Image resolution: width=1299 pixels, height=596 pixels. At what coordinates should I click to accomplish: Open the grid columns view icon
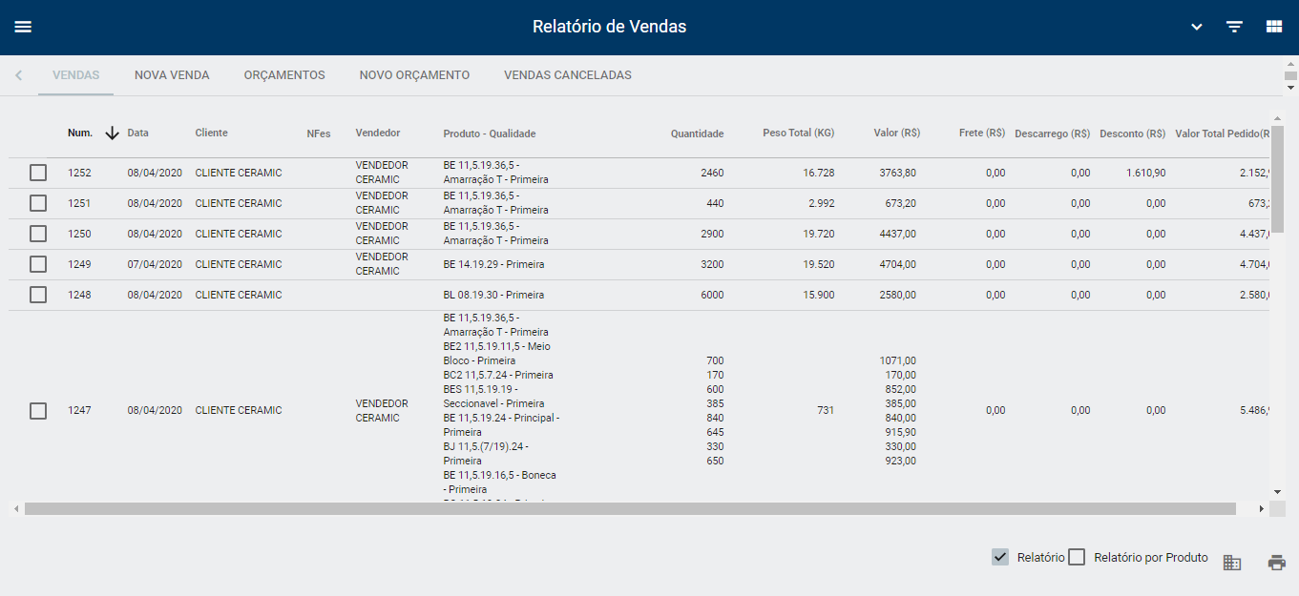coord(1274,27)
